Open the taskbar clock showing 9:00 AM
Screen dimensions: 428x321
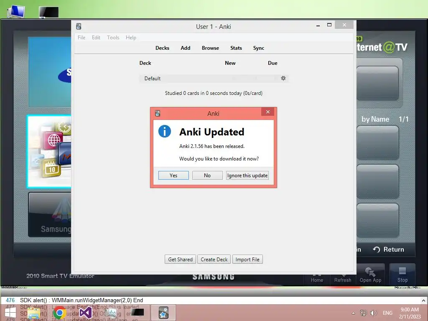410,313
